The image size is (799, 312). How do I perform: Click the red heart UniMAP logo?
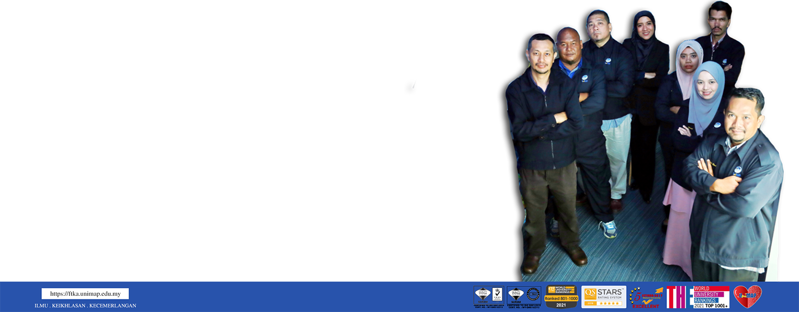coord(747,296)
